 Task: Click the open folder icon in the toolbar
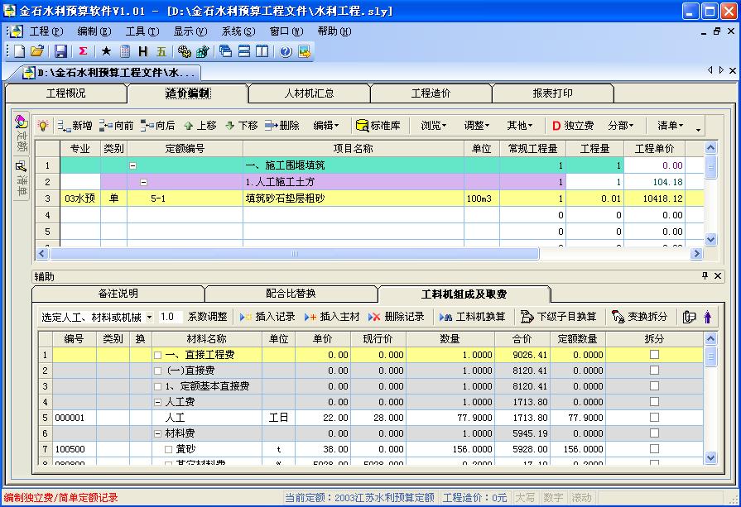point(37,51)
